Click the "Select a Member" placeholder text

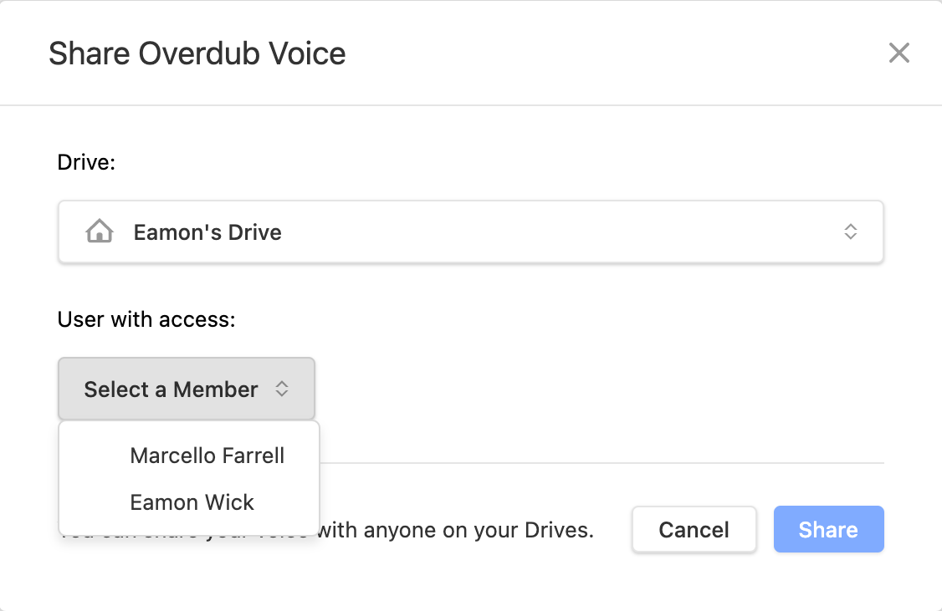pos(171,390)
